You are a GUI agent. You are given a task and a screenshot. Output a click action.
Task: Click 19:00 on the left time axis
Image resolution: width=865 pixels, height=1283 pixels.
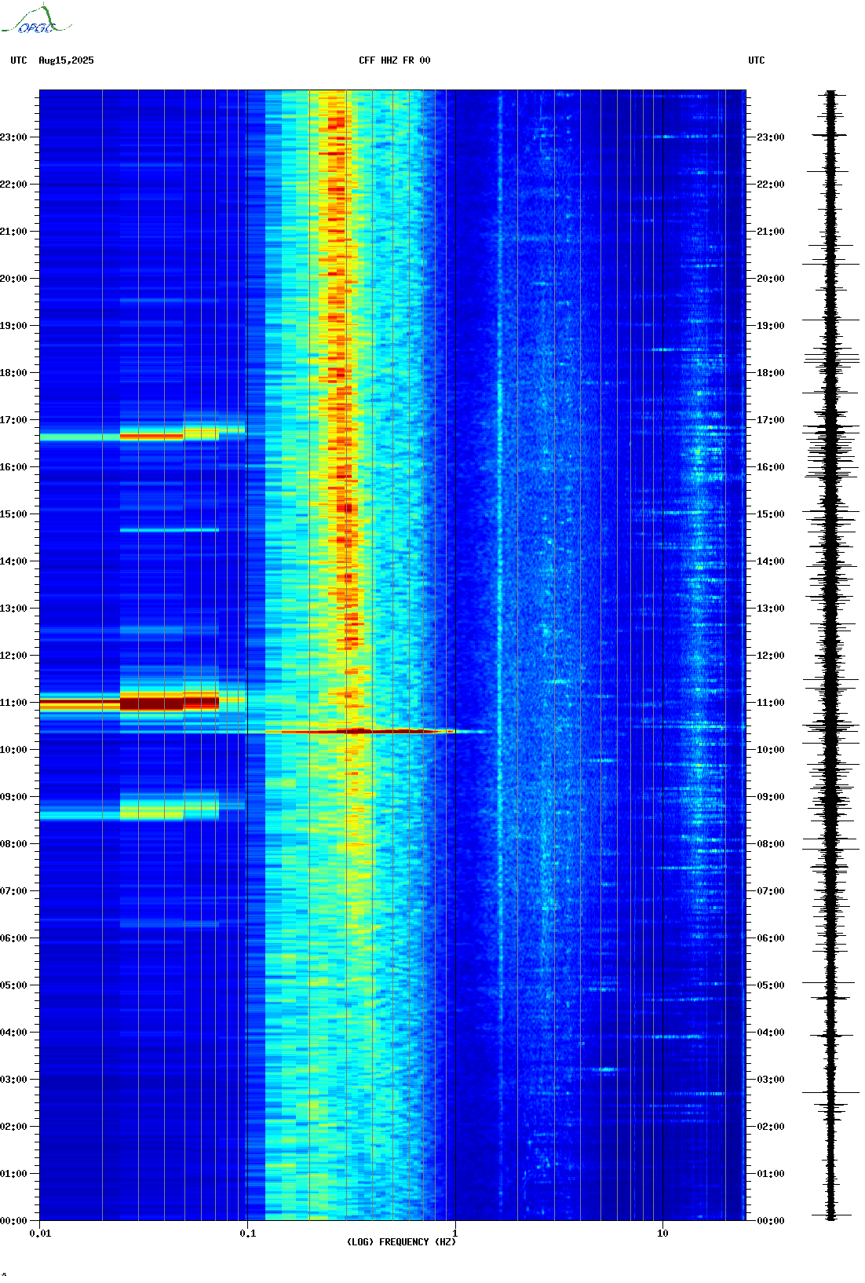click(x=13, y=326)
